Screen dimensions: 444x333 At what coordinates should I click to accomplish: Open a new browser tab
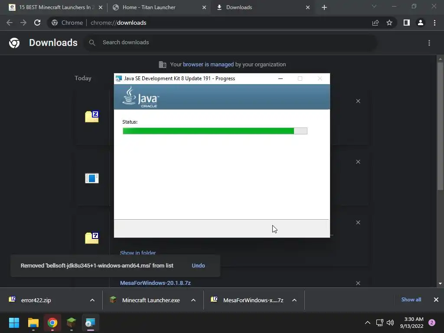324,7
